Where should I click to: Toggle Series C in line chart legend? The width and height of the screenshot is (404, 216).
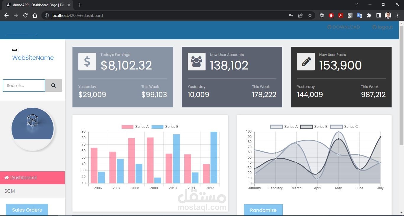(344, 127)
